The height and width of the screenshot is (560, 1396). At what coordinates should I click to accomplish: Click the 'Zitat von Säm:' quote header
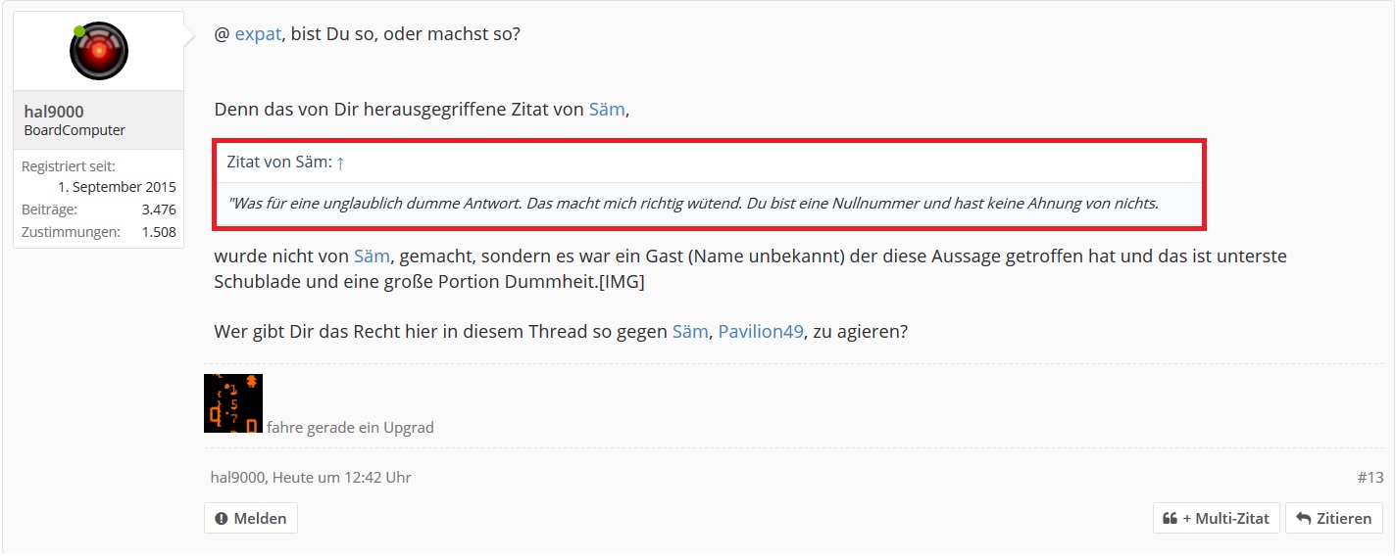point(278,163)
